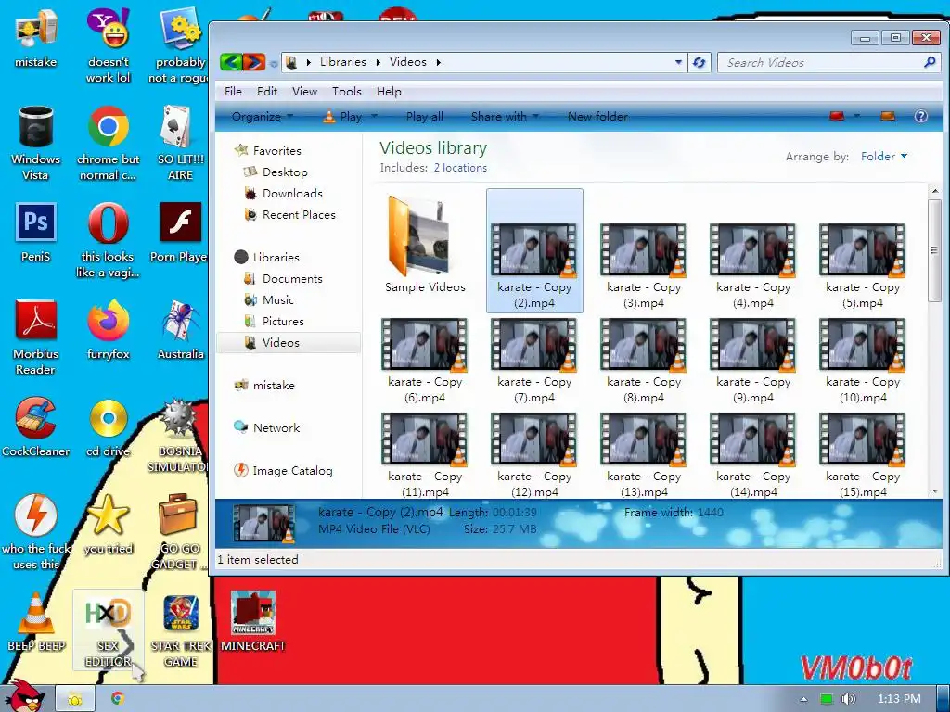
Task: Refresh the Videos folder view
Action: coord(700,62)
